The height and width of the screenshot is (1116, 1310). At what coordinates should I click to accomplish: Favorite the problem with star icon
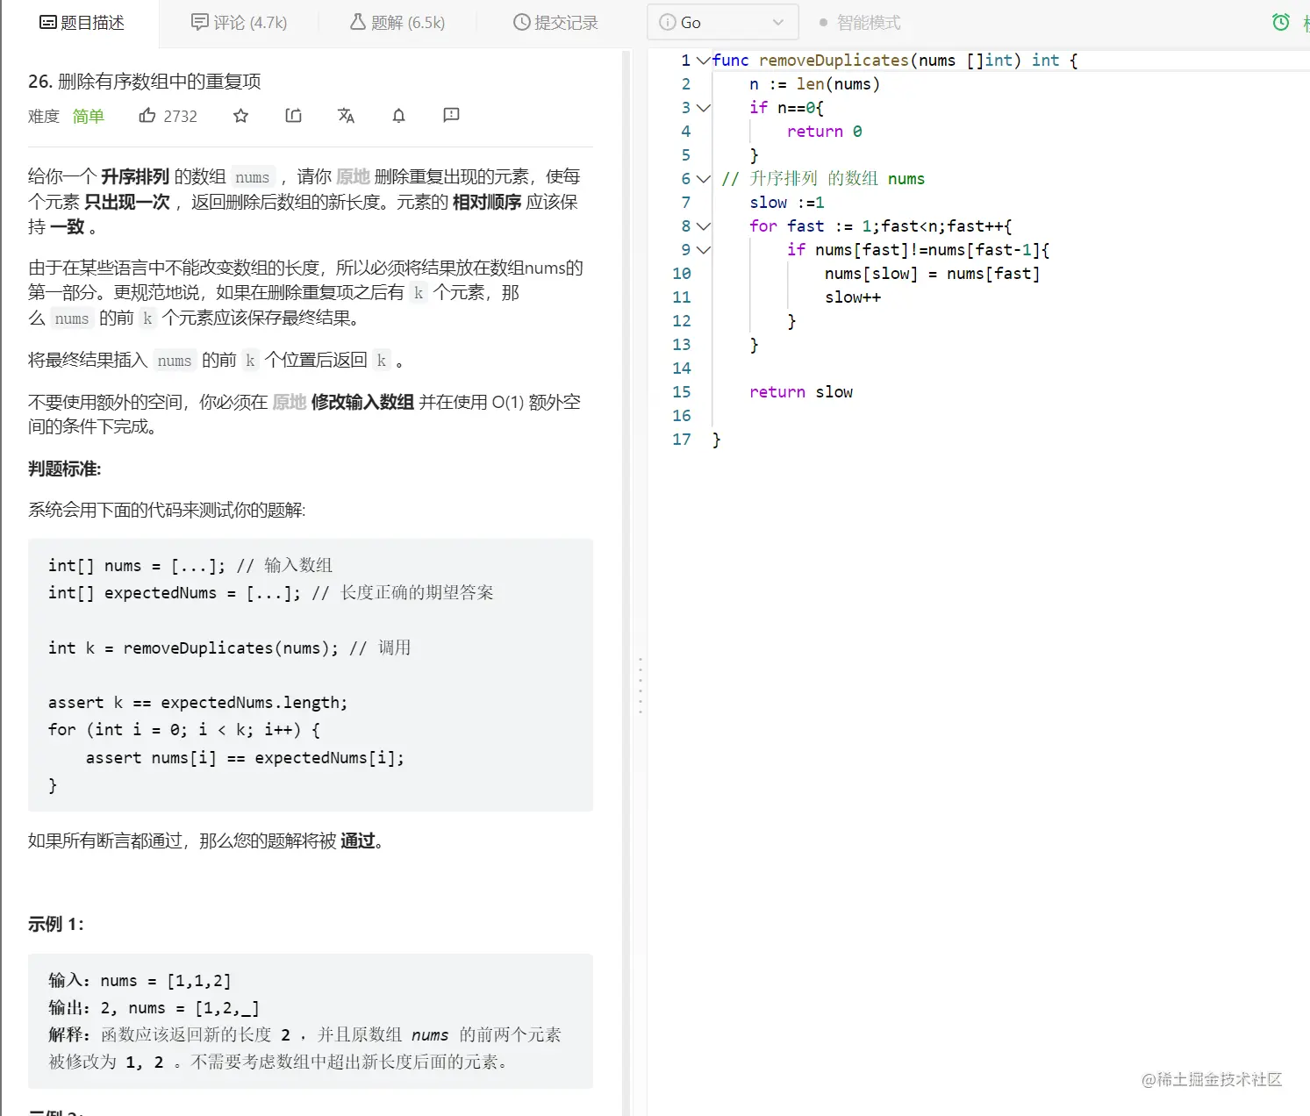tap(241, 116)
